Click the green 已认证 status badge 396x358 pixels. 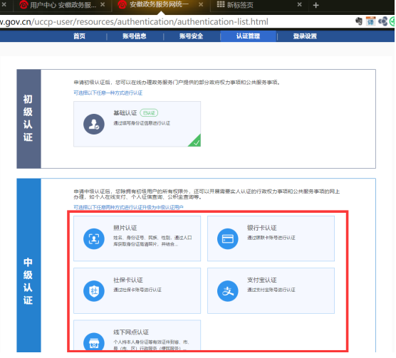click(150, 113)
